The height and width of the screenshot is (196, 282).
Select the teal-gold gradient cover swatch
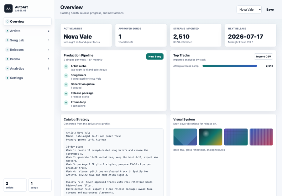(211, 137)
